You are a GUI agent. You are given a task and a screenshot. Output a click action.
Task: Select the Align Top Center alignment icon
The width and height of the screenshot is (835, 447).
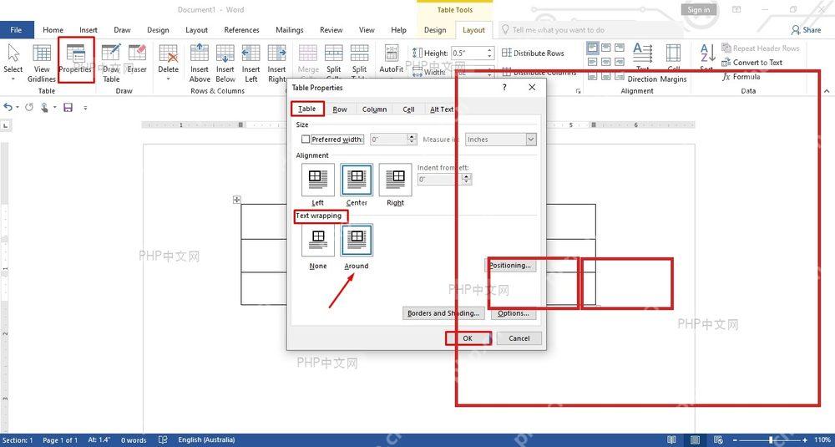pos(605,48)
